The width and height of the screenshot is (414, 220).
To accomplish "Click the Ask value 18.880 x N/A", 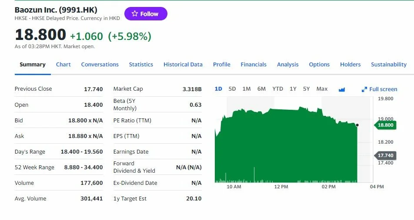I will 85,136.
